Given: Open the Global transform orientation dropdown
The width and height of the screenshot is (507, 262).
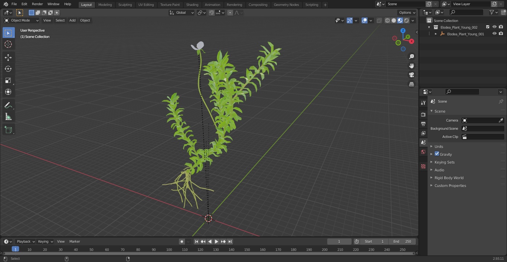Looking at the screenshot, I should click(x=182, y=13).
